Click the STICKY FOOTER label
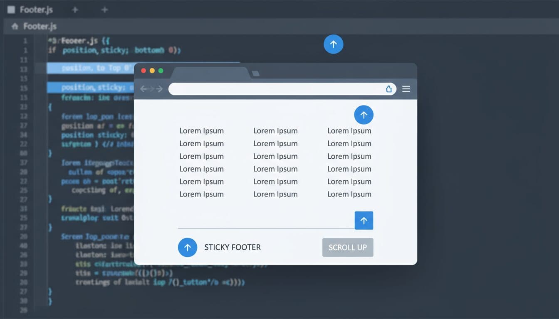 point(232,247)
